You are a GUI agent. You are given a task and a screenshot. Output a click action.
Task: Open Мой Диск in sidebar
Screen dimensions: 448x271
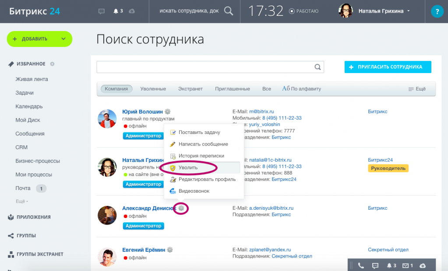tap(28, 120)
